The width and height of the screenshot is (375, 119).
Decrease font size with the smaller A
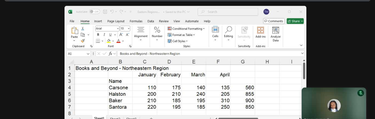(x=127, y=35)
